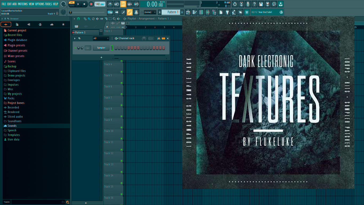Click the Channel rack swing knob
This screenshot has width=364, height=205.
pos(144,38)
